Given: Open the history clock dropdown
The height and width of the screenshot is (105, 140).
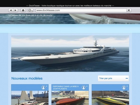Looking at the screenshot, I should click(x=30, y=10).
